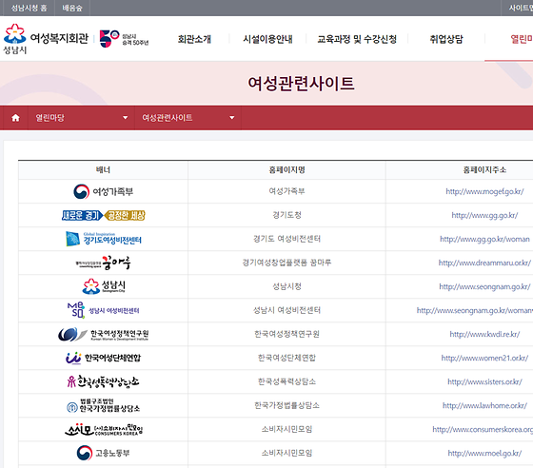Viewport: 533px width, 468px height.
Task: Click the Seongnam 50th anniversary logo
Action: [x=124, y=39]
